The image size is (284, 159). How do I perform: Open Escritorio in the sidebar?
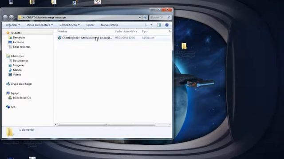(19, 42)
